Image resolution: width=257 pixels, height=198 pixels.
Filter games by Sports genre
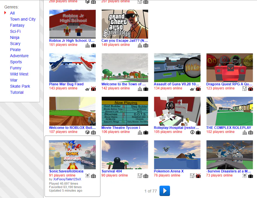[x=16, y=62]
